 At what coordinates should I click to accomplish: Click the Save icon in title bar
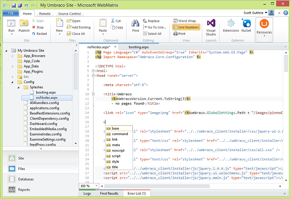[x=13, y=5]
